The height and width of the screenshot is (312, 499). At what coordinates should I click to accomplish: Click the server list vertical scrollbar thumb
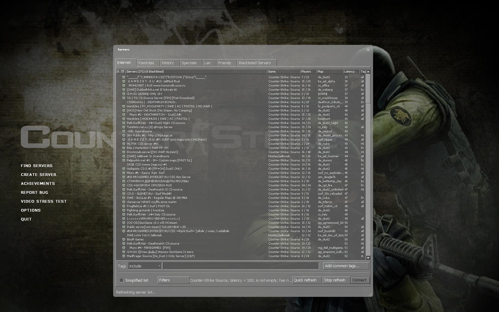point(368,89)
